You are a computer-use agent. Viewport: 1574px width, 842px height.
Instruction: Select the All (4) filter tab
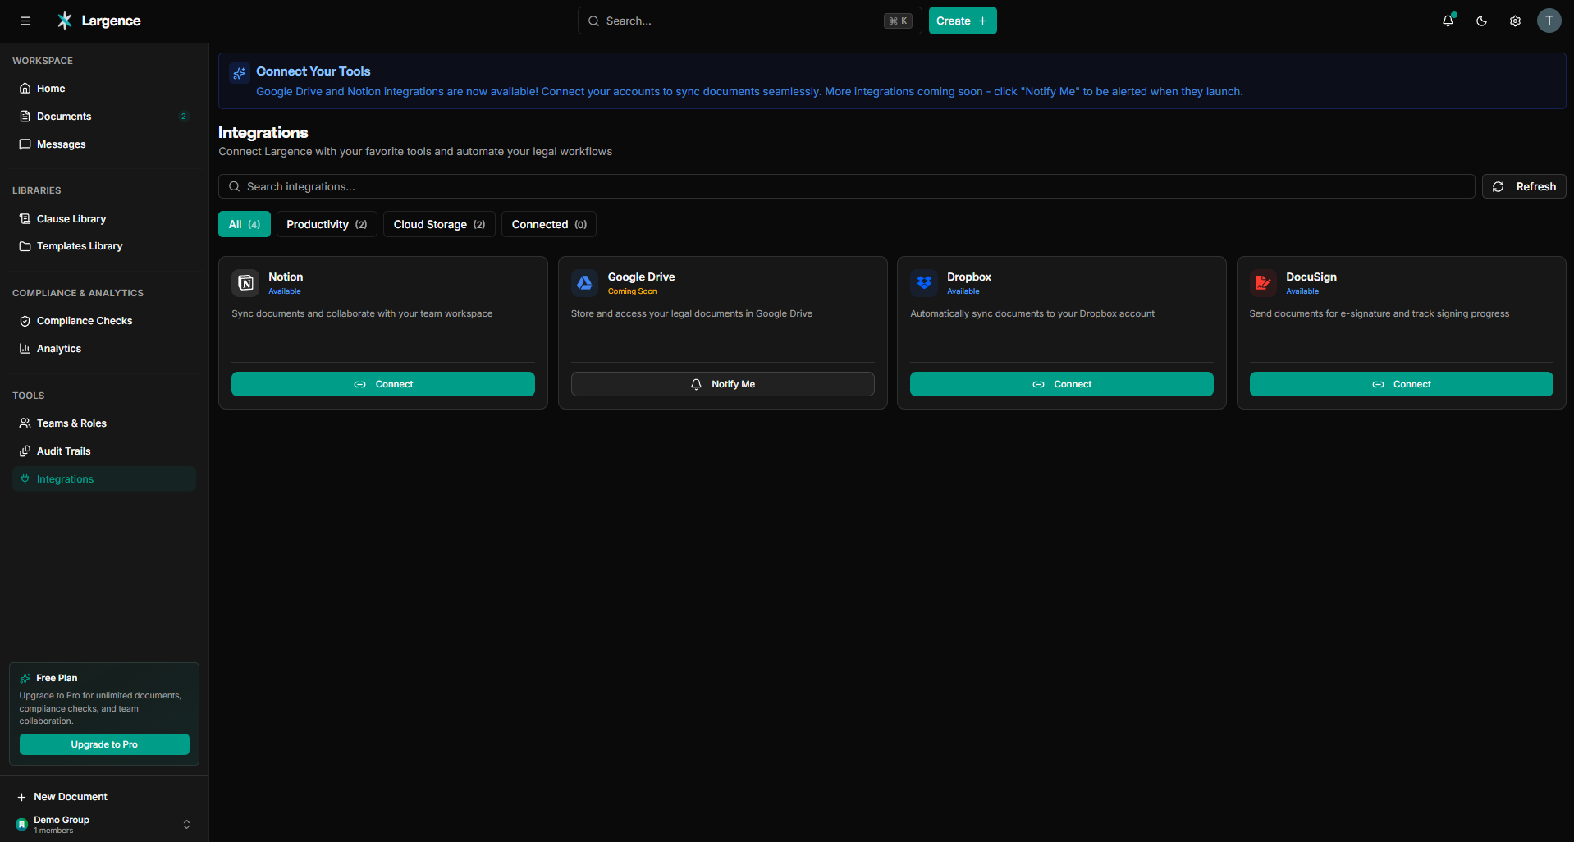click(245, 224)
